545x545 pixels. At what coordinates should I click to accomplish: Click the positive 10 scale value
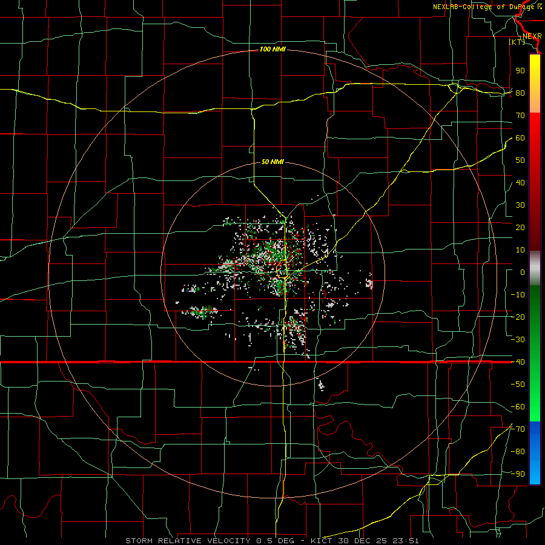[520, 250]
